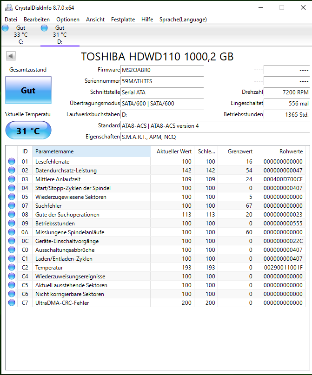Click the Firmware field MS2OA8R0
312x375 pixels.
tap(162, 70)
